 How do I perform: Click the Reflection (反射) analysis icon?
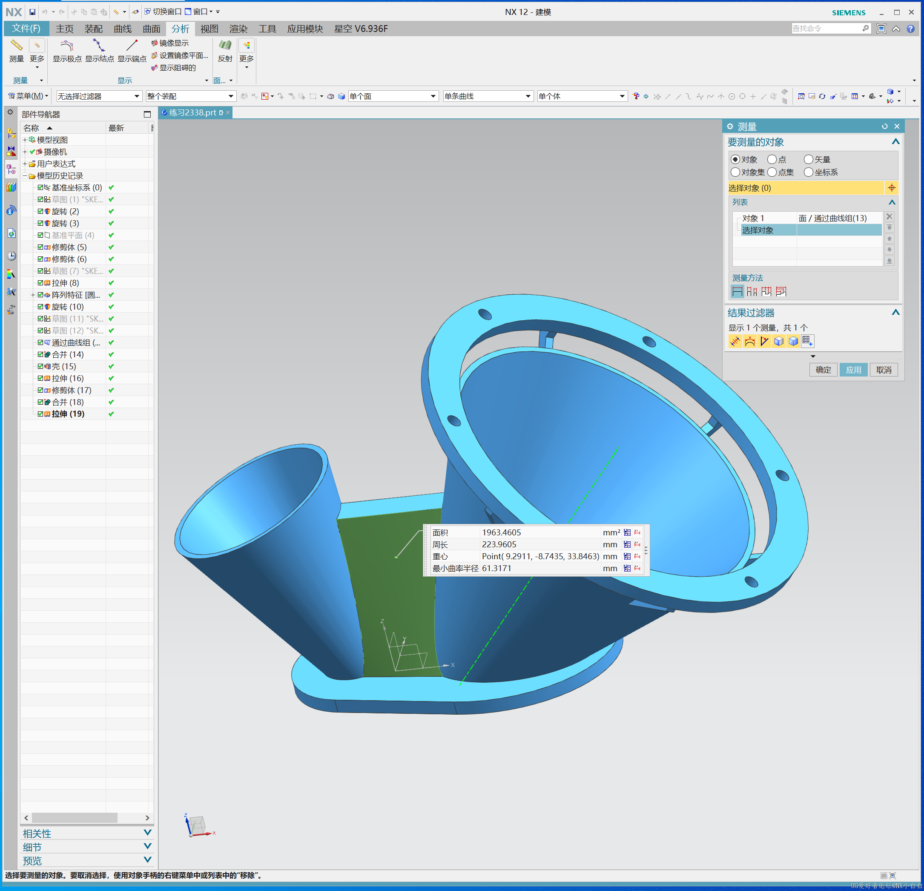coord(225,46)
